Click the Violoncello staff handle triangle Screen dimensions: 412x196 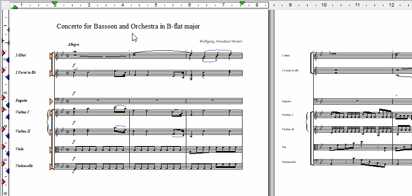51,166
